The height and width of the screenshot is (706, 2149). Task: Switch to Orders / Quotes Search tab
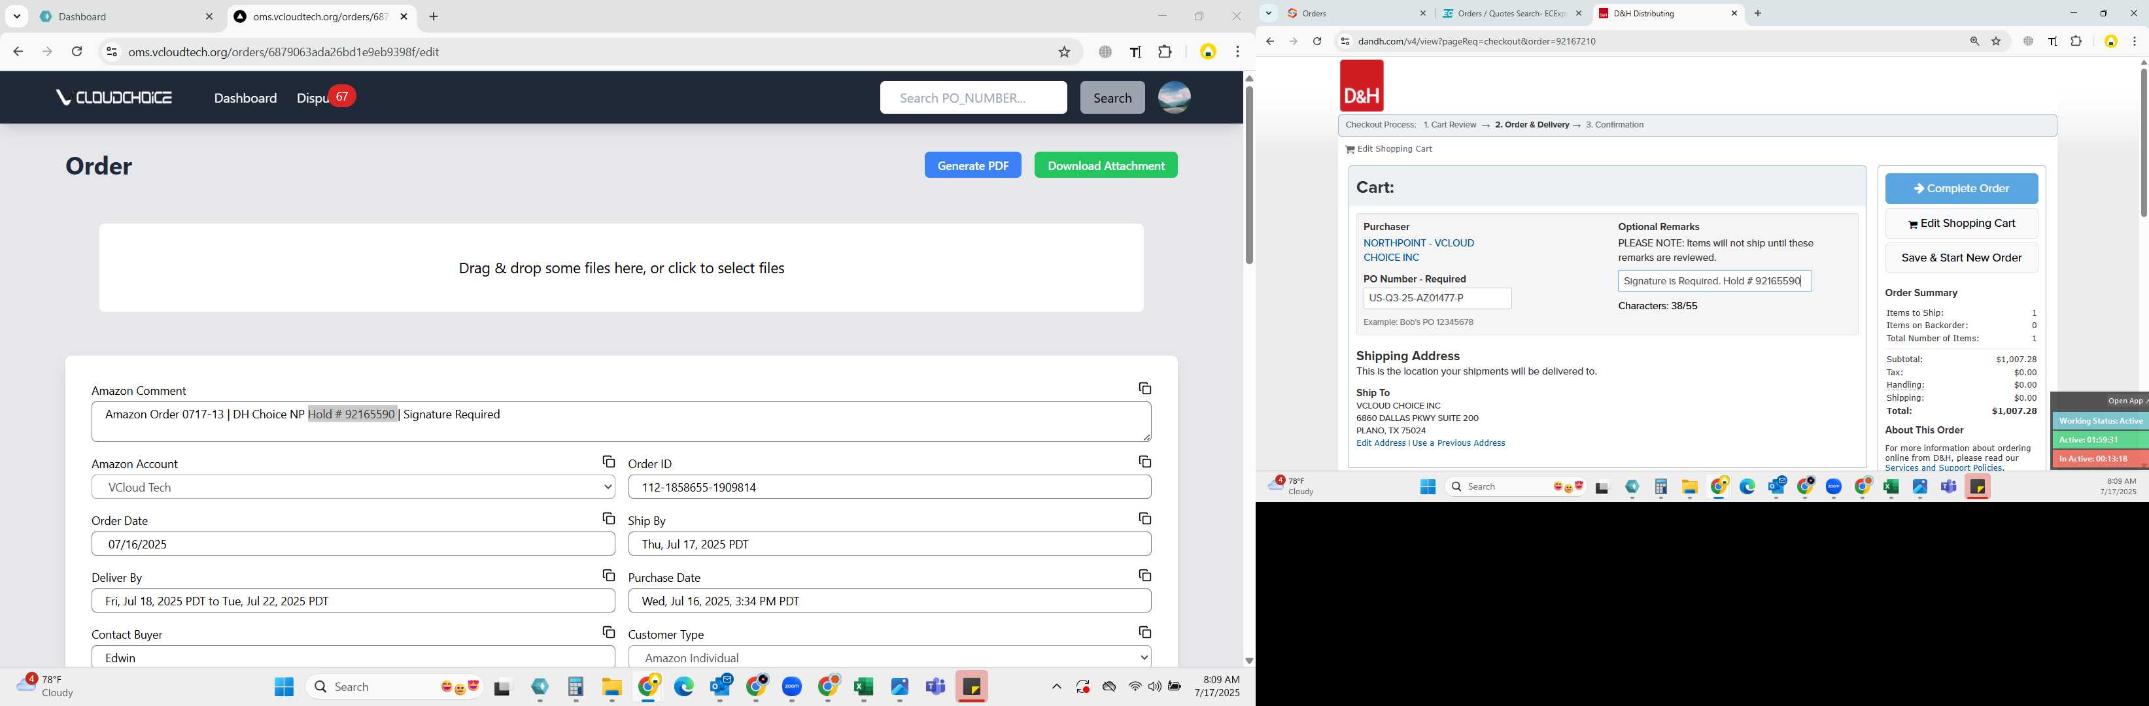click(x=1511, y=13)
